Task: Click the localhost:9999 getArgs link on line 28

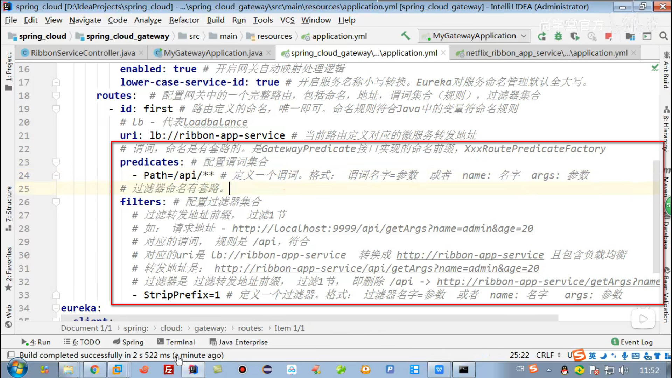Action: [382, 229]
